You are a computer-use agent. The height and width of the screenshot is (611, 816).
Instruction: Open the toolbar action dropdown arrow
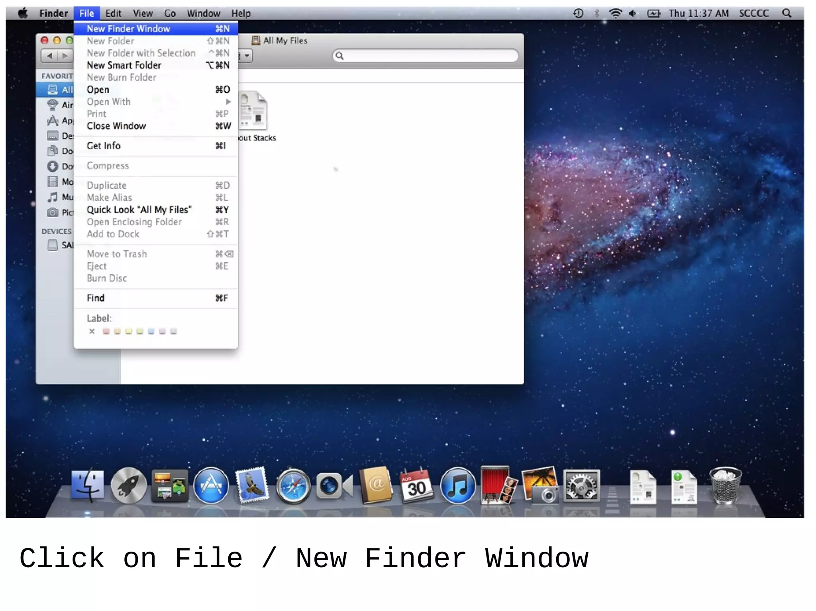coord(247,56)
